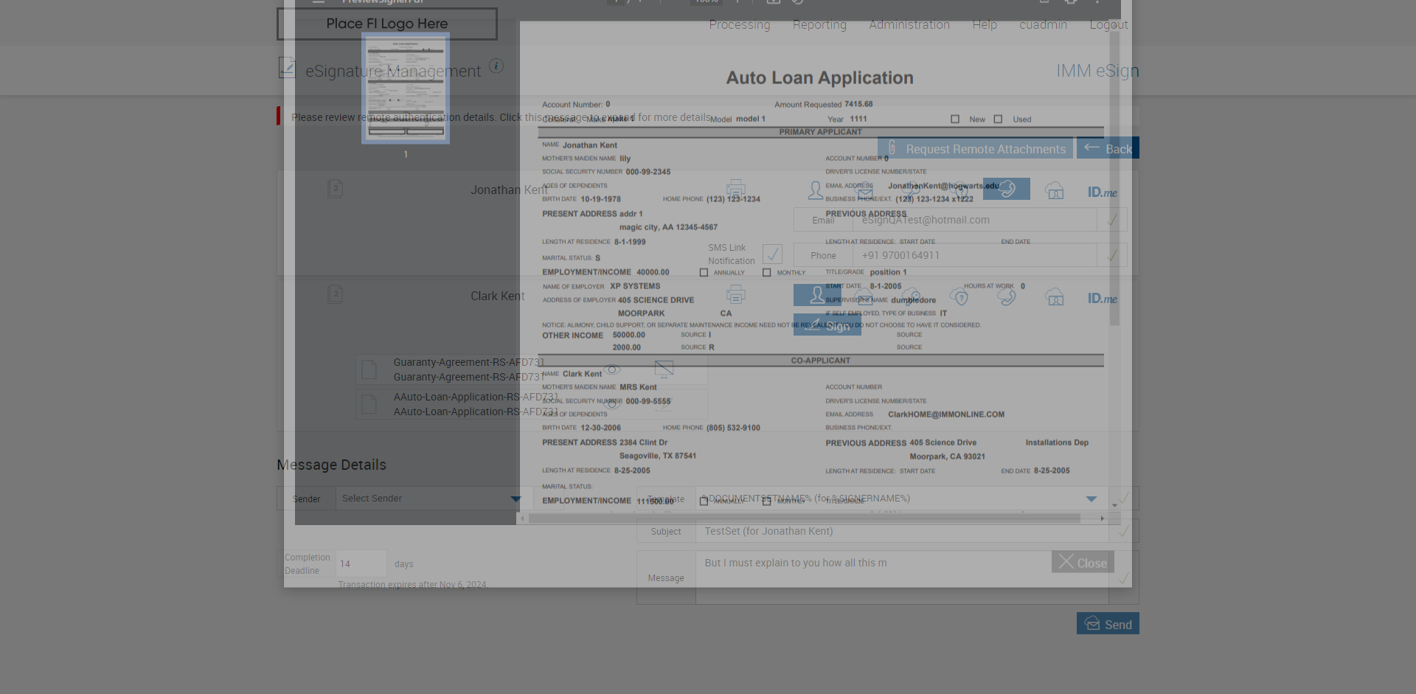This screenshot has width=1416, height=694.
Task: Click the Completion Deadline days field
Action: click(361, 563)
